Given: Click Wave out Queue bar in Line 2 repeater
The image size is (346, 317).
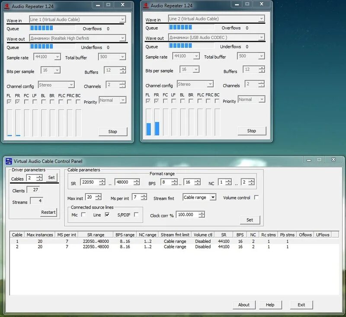Looking at the screenshot, I should (x=191, y=46).
